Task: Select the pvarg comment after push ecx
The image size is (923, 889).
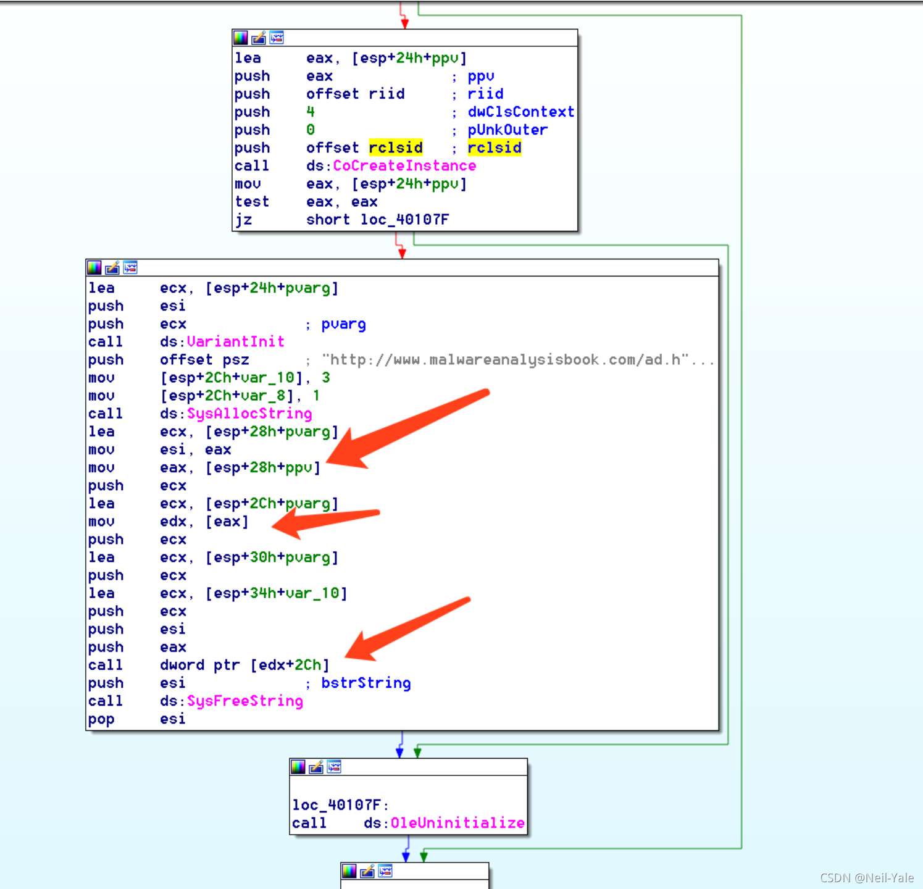Action: coord(343,324)
